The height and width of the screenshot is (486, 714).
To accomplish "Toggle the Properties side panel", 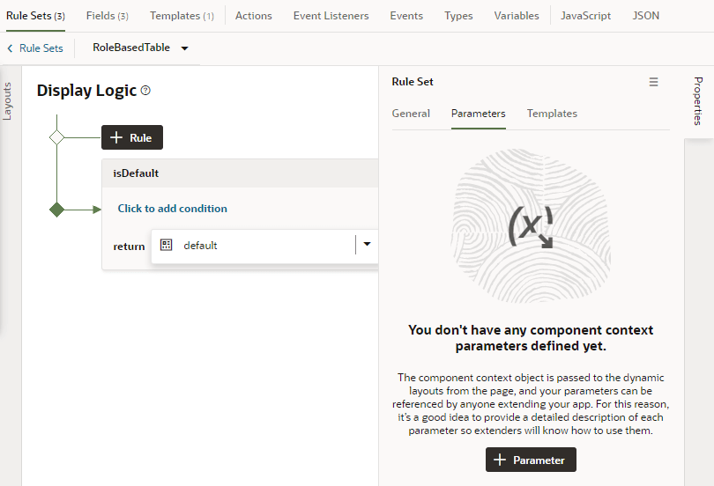I will [x=698, y=101].
